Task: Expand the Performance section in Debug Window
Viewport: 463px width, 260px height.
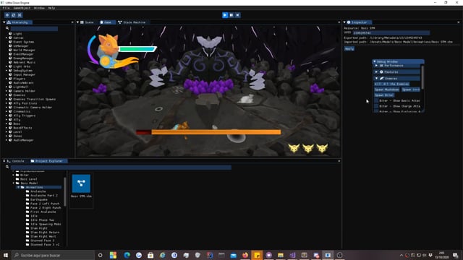Action: (376, 66)
